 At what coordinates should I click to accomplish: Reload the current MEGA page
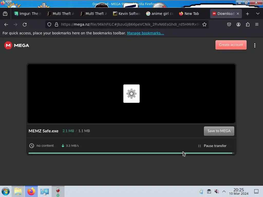(x=25, y=24)
